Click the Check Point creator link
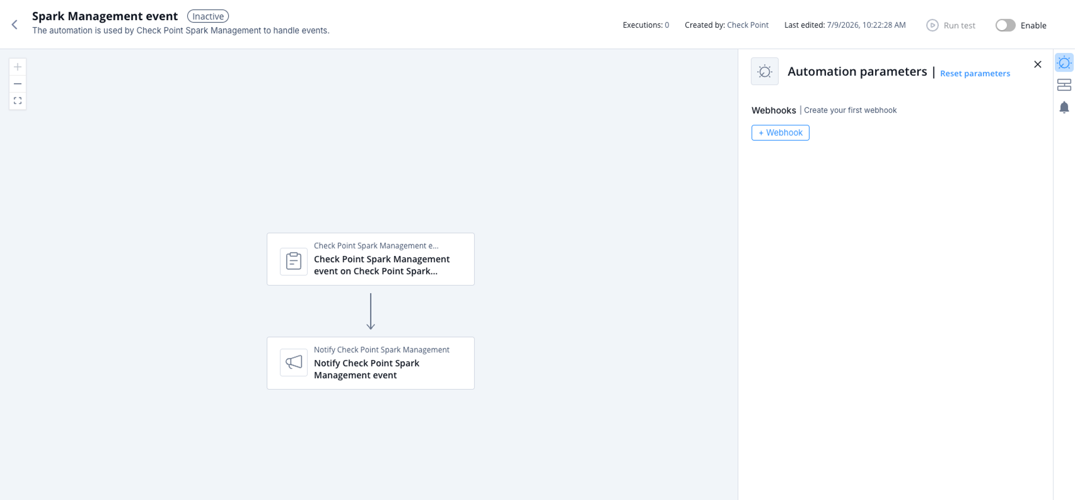1075x500 pixels. [x=747, y=25]
